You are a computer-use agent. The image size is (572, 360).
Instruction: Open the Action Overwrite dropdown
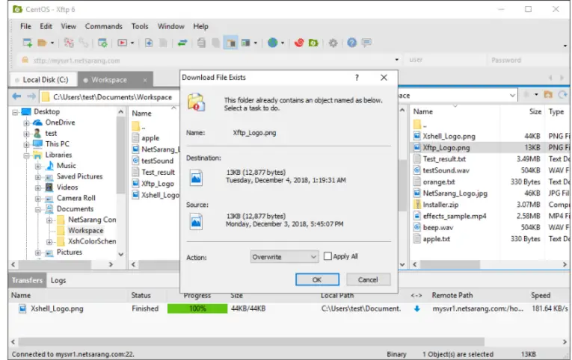284,257
